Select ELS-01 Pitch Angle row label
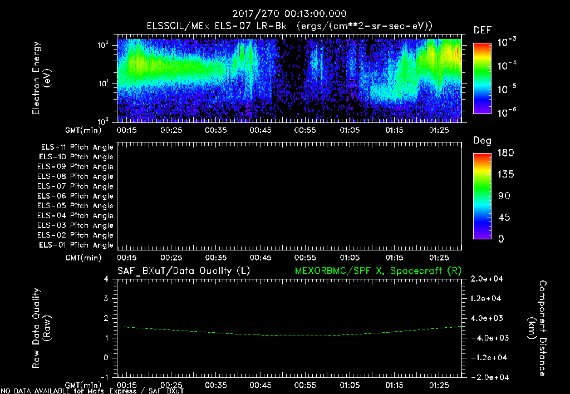 (x=76, y=245)
